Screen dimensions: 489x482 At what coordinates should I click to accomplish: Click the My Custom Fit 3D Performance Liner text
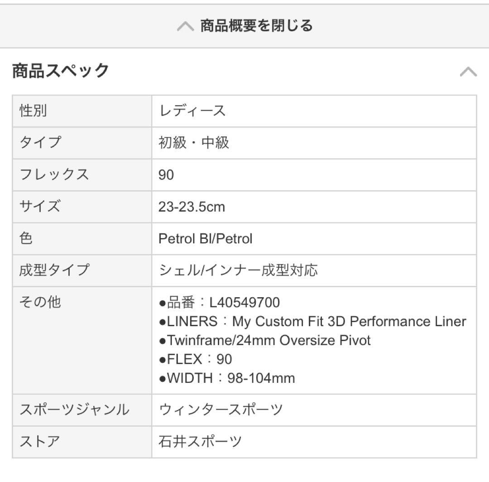(x=349, y=321)
